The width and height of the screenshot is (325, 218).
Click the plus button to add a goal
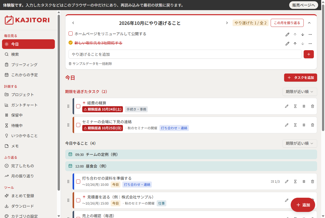pyautogui.click(x=309, y=54)
